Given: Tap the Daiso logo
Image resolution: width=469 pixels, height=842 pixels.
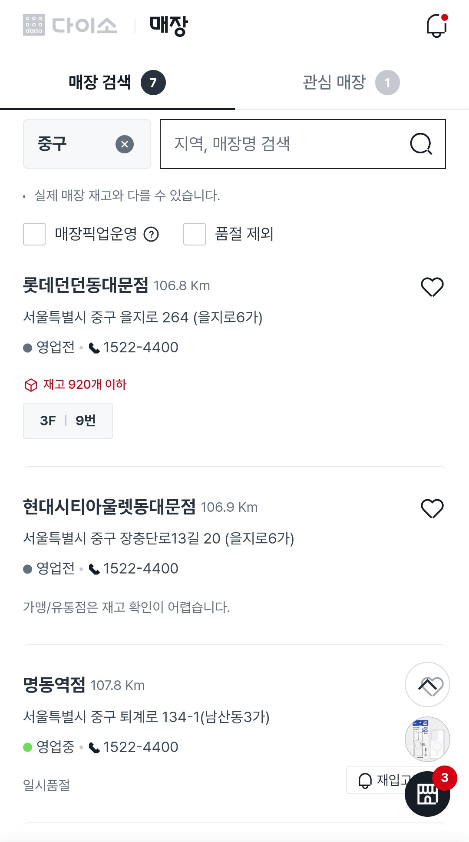Looking at the screenshot, I should click(70, 25).
